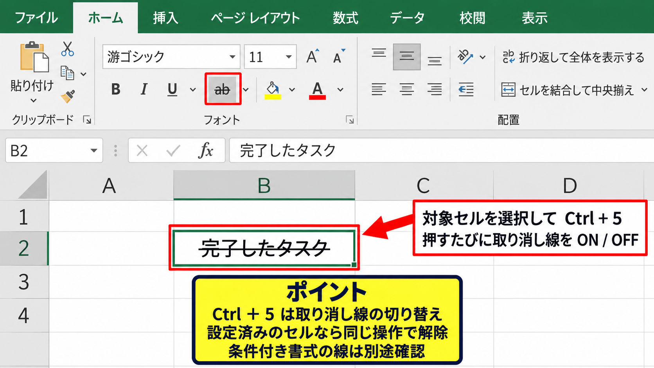
Task: Open the クリップボード dialog launcher
Action: pyautogui.click(x=87, y=120)
